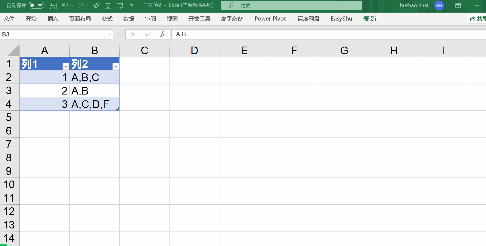Switch to the 百度网盘 ribbon tab

[x=309, y=19]
